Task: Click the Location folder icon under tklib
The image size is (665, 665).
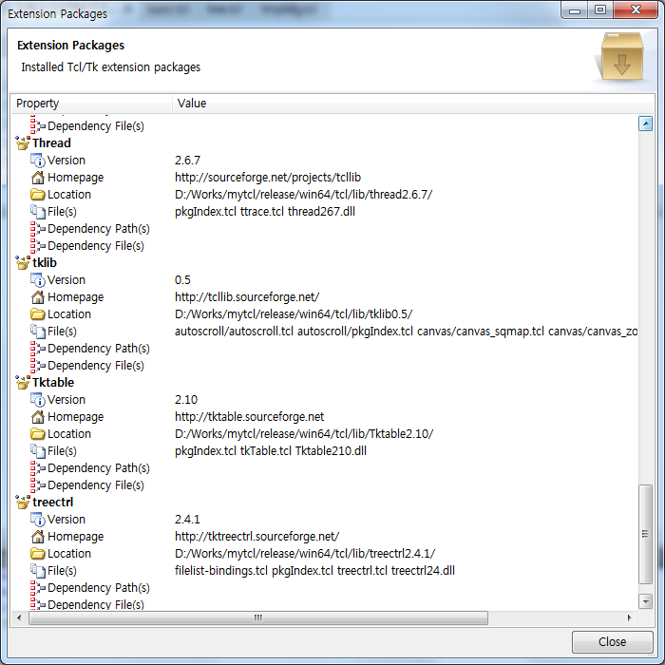Action: coord(38,313)
